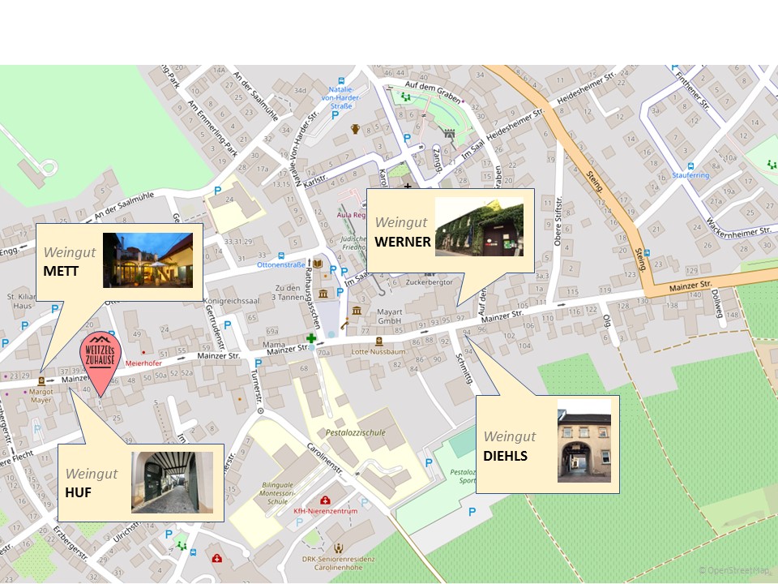This screenshot has width=778, height=584.
Task: Select the green pharmacy cross icon
Action: [x=311, y=339]
